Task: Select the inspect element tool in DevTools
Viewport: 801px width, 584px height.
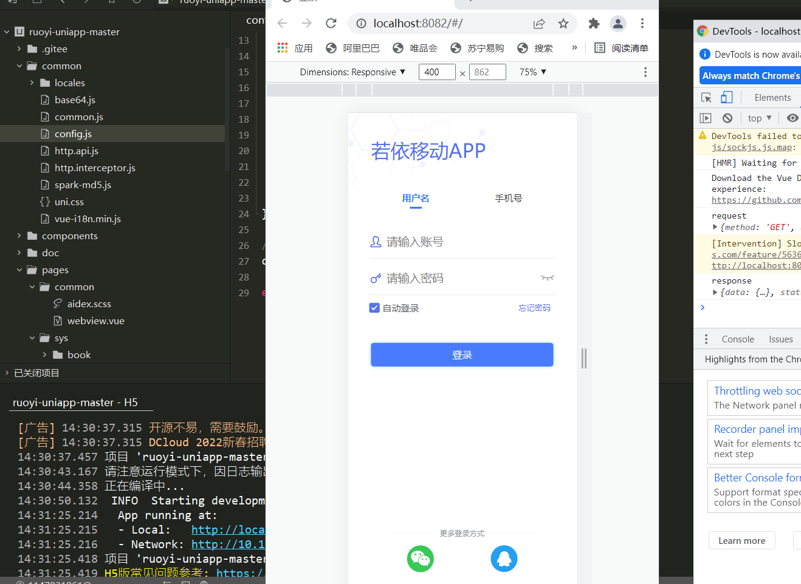Action: click(x=705, y=97)
